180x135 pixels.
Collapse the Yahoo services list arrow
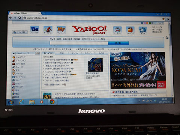[14, 53]
